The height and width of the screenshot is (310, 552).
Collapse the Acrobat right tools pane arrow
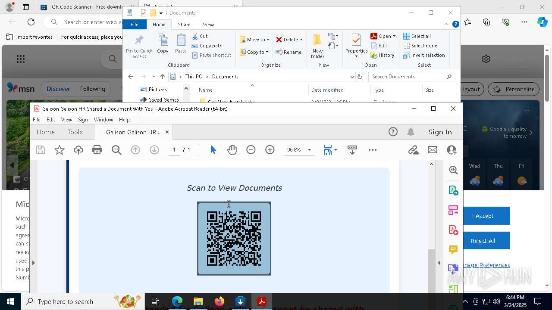(x=439, y=263)
